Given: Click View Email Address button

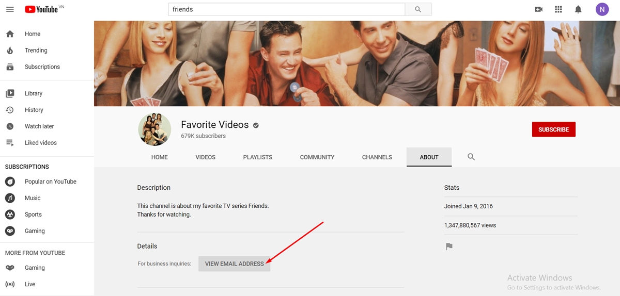Looking at the screenshot, I should pyautogui.click(x=234, y=264).
